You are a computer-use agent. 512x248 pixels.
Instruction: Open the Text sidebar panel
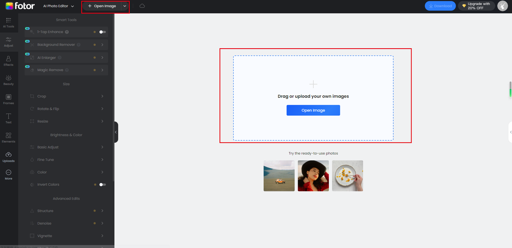click(x=8, y=118)
